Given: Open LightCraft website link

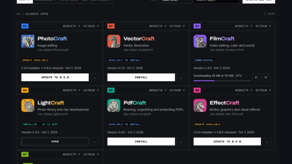Looking at the screenshot, I should (x=72, y=90).
